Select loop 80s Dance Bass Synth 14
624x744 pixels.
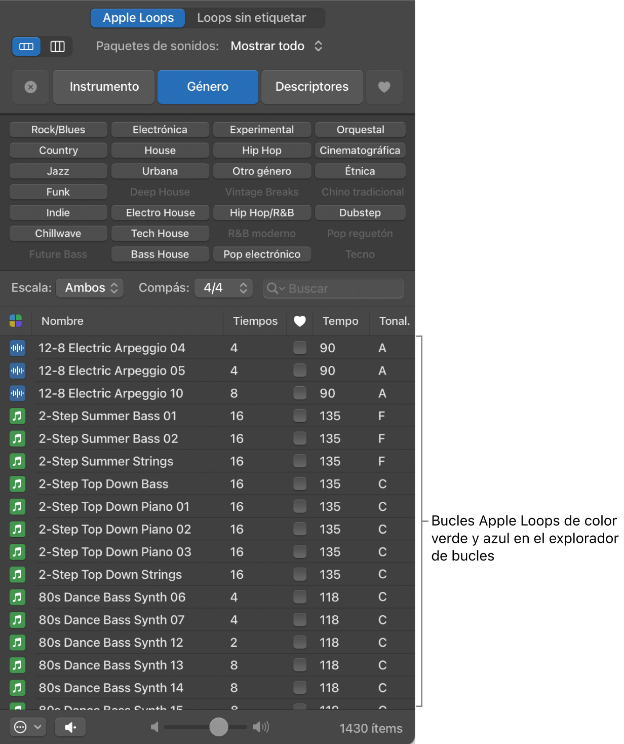click(x=207, y=688)
